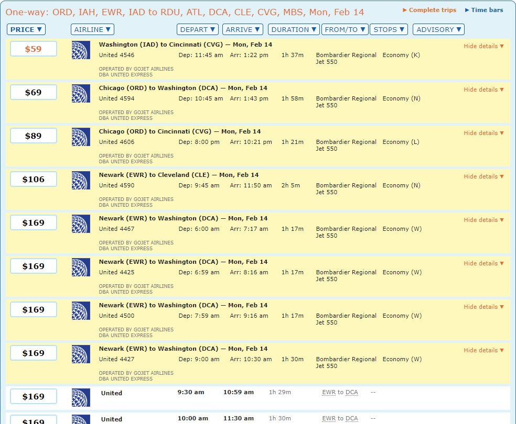Viewport: 516px width, 424px height.
Task: Click Dep: 11:45 am departure time
Action: [201, 55]
